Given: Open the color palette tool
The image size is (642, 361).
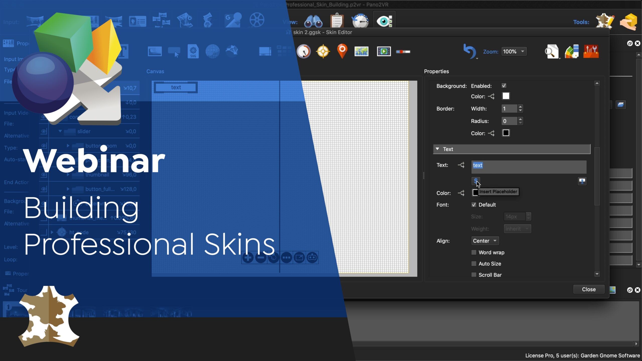Looking at the screenshot, I should point(572,51).
